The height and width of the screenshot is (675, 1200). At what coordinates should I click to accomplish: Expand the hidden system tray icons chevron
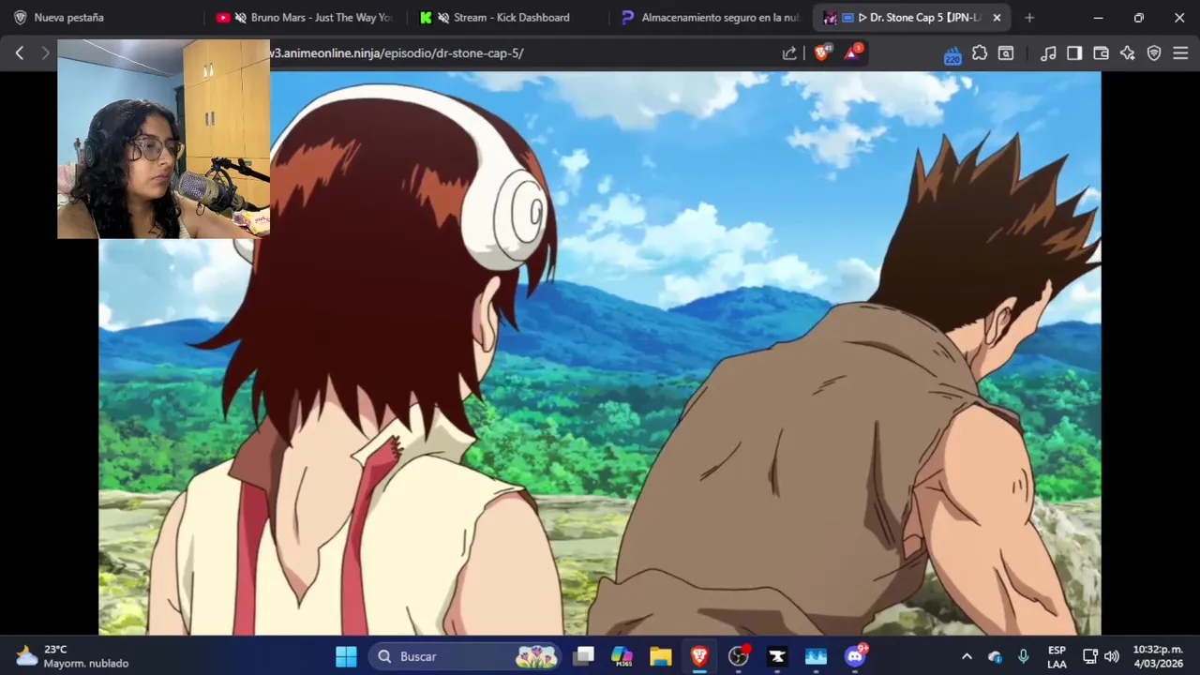point(967,656)
